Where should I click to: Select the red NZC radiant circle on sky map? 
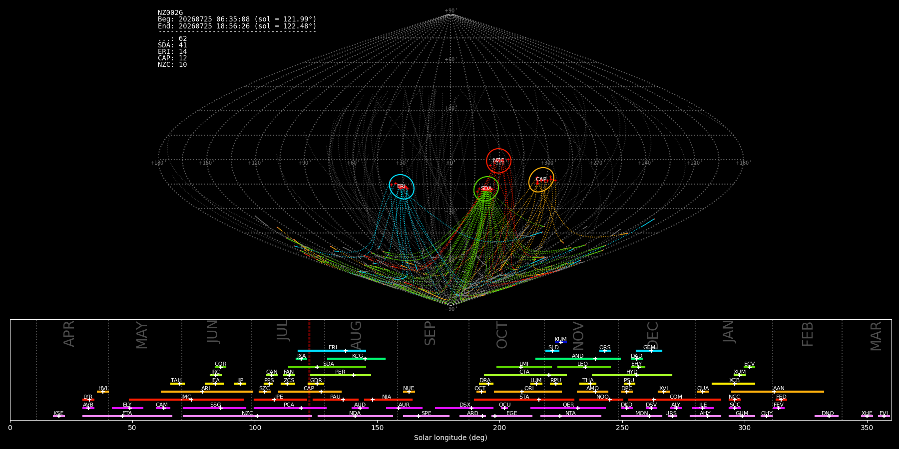click(x=498, y=161)
